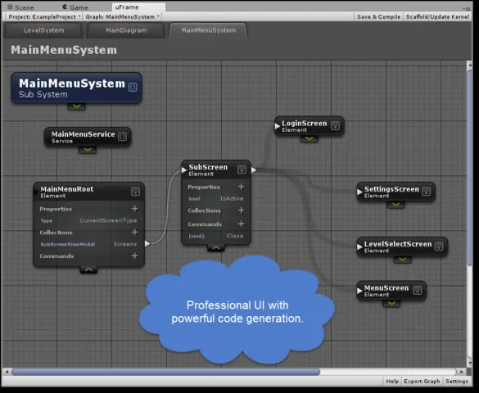Screen dimensions: 479x393
Task: Click the MainMenuService node code icon
Action: coord(122,137)
